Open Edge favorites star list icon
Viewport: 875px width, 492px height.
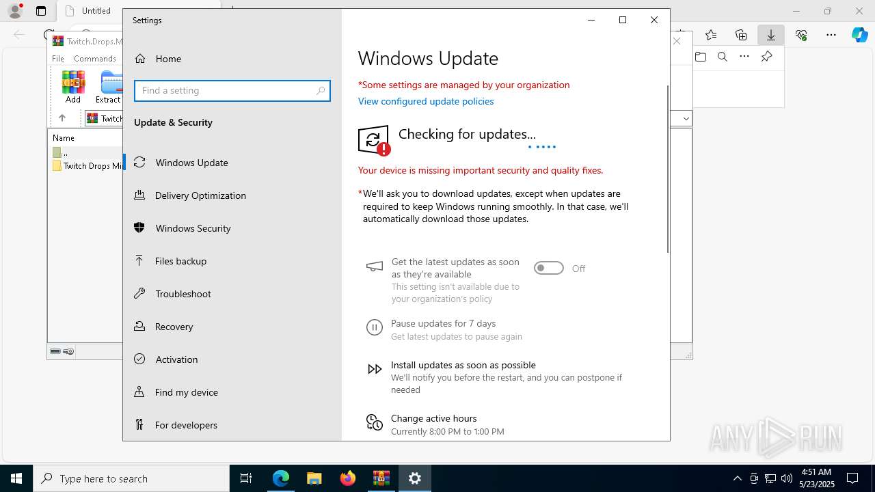pos(711,35)
